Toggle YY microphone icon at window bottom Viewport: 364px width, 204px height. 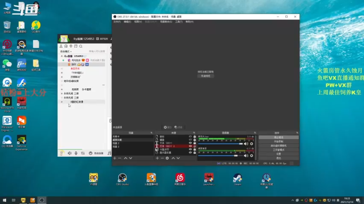[x=76, y=153]
